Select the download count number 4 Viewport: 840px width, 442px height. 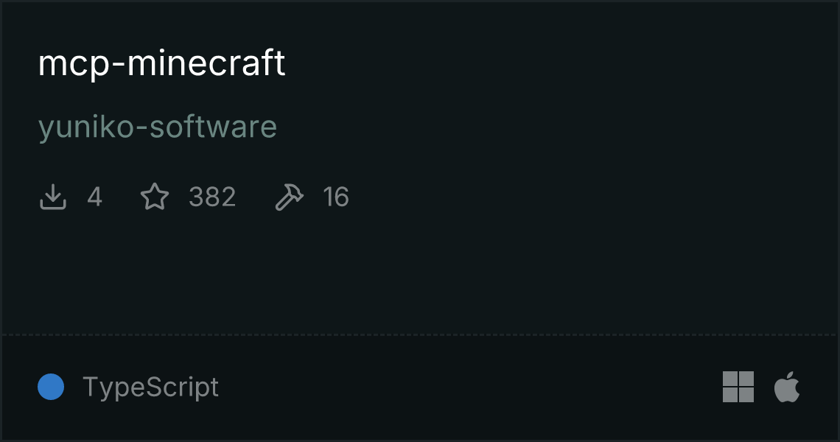pos(95,197)
